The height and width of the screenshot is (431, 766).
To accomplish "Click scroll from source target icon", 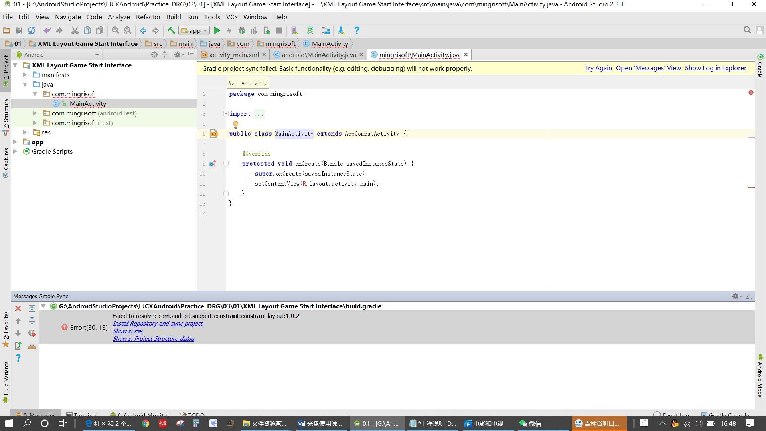I will coord(154,55).
